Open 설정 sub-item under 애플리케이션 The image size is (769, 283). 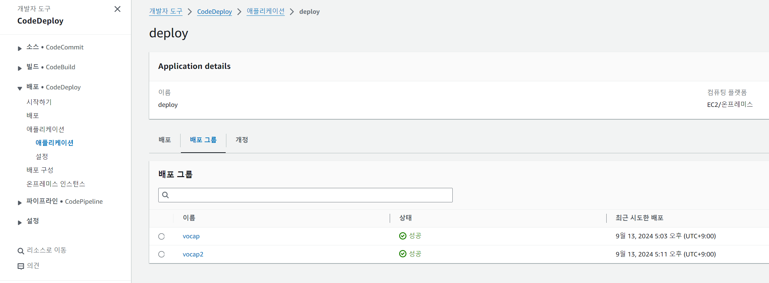[42, 156]
